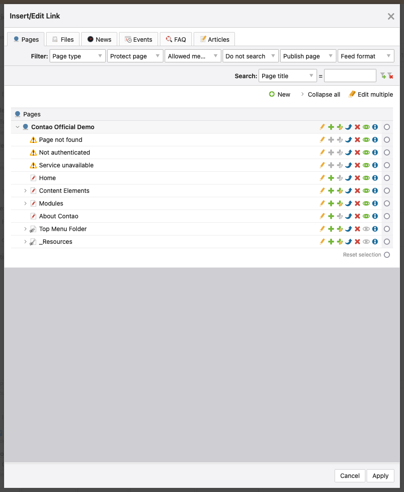Click the pencil icon in the Home row

pyautogui.click(x=322, y=178)
